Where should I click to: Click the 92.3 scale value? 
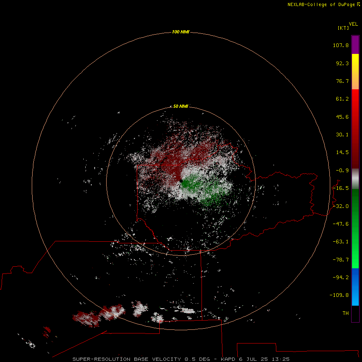(x=342, y=63)
